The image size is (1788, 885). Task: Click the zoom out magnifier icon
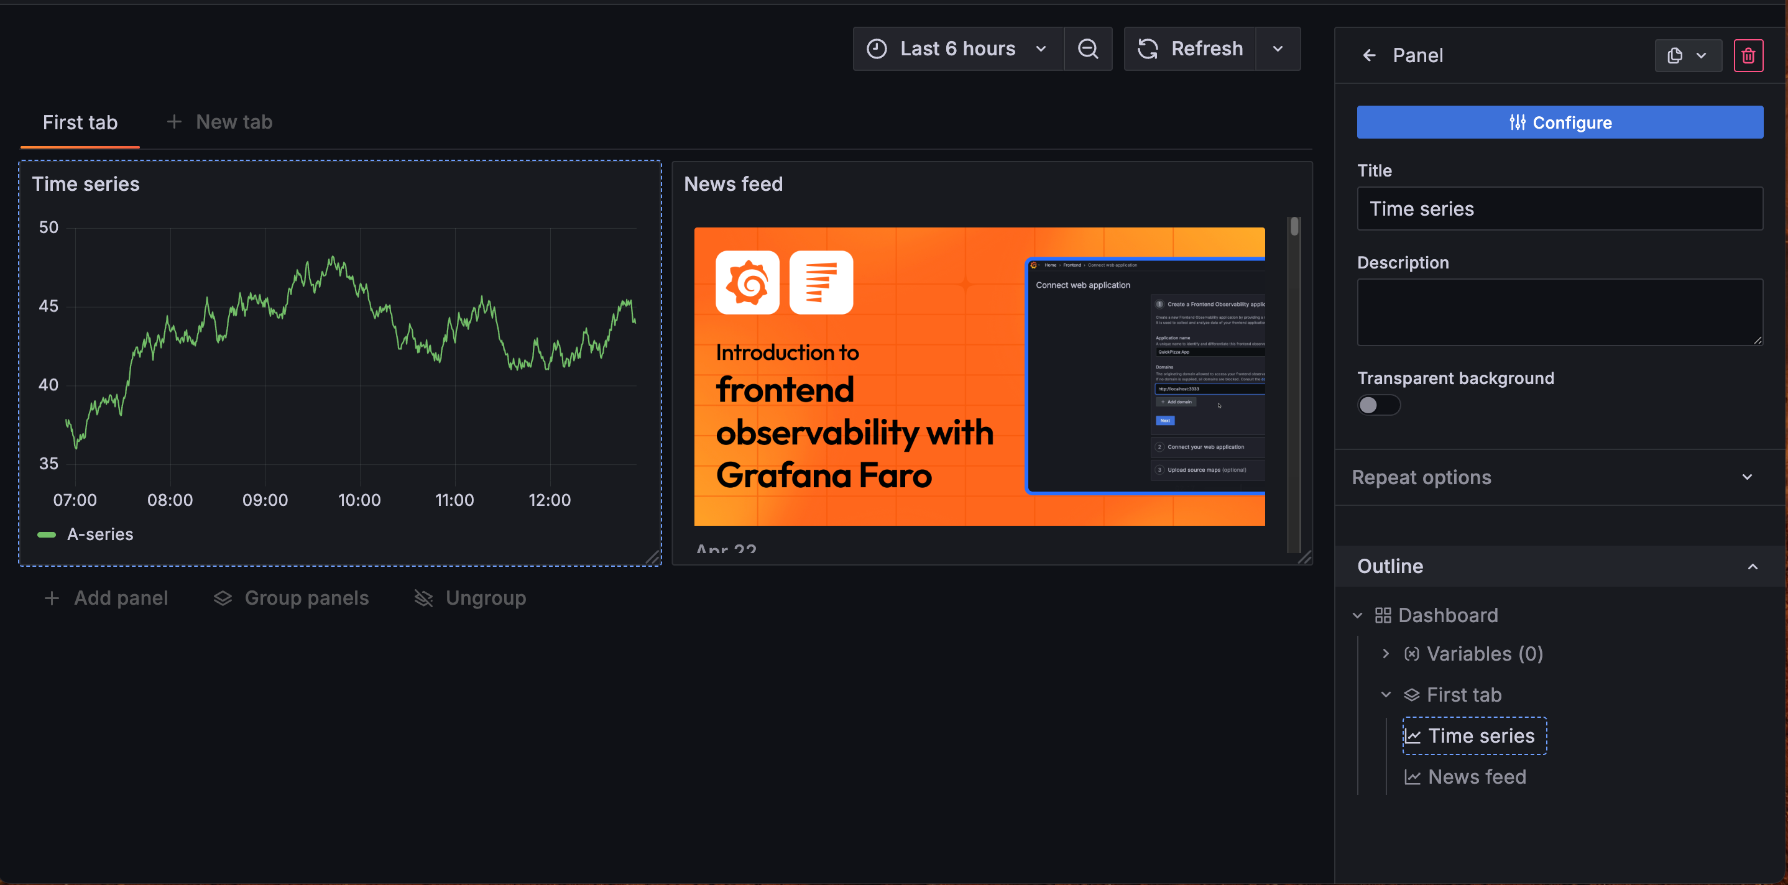(x=1087, y=48)
